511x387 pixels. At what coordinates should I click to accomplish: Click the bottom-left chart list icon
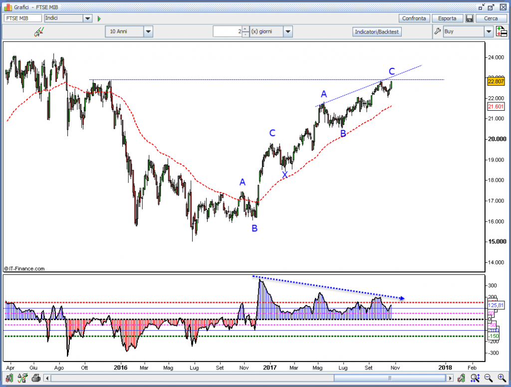[9, 378]
